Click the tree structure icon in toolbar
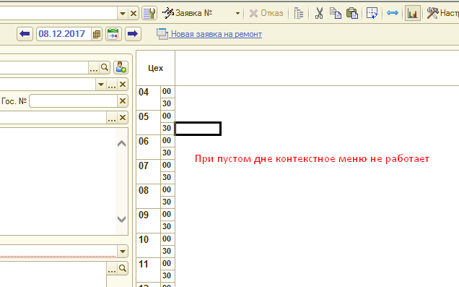This screenshot has width=459, height=287. 299,14
